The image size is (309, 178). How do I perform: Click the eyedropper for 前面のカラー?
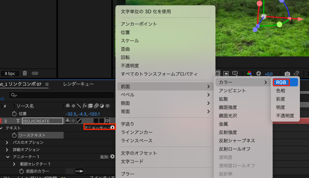click(x=79, y=171)
